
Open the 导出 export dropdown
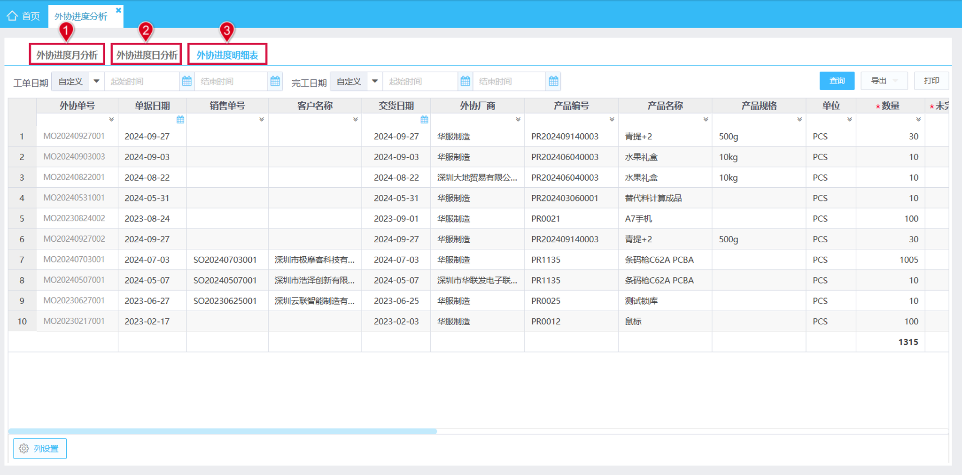click(884, 81)
